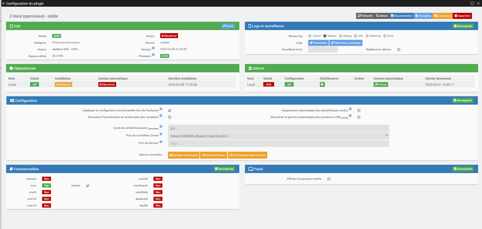Click the Dépendances OK status badge
This screenshot has height=229, width=482.
click(x=35, y=85)
